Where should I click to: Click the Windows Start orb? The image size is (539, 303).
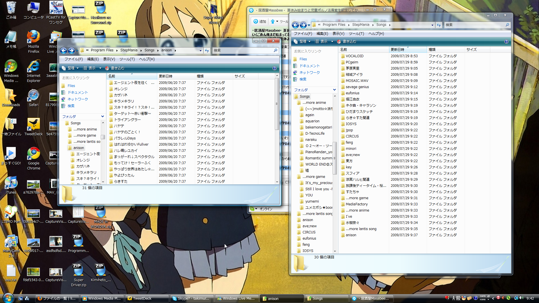tap(8, 298)
